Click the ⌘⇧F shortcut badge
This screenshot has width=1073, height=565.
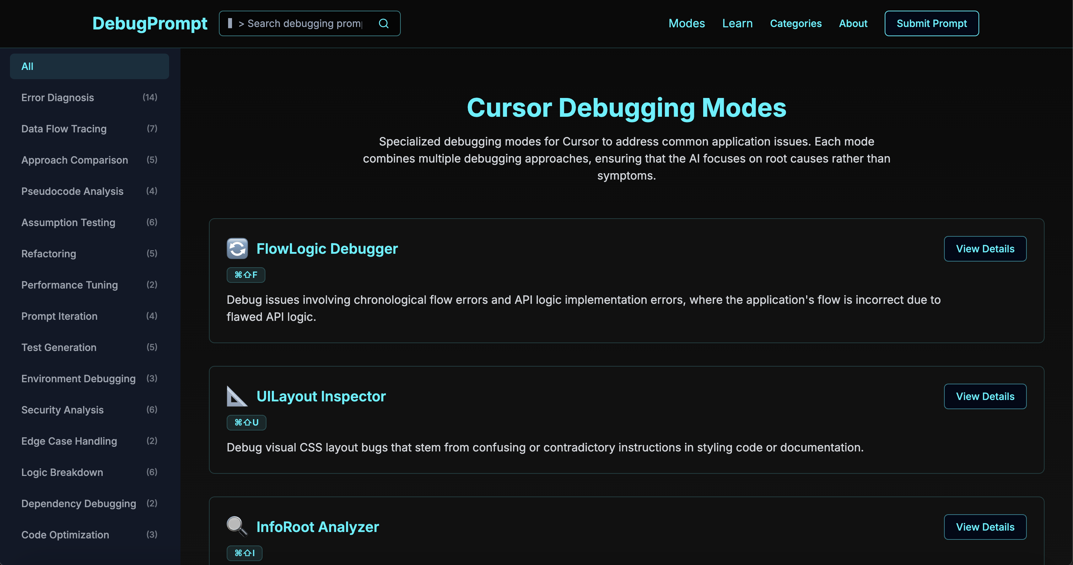pyautogui.click(x=246, y=275)
